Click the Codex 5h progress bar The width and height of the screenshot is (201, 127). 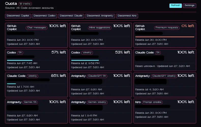(20, 60)
